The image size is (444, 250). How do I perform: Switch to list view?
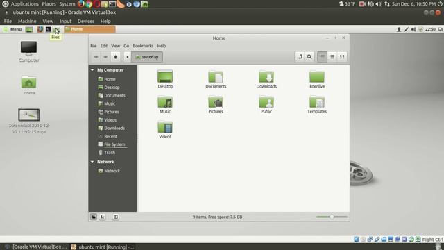[x=332, y=57]
